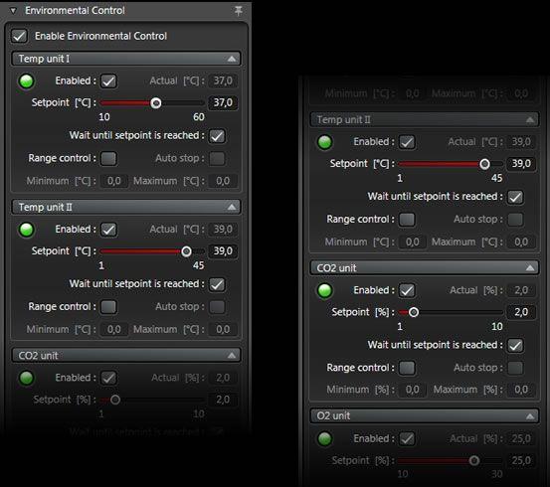The image size is (550, 487).
Task: Click the Temp unit I setpoint slider handle
Action: pos(156,103)
